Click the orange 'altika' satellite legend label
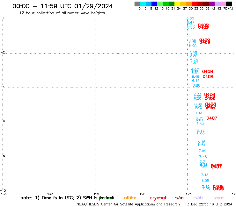The height and width of the screenshot is (207, 236). click(130, 198)
